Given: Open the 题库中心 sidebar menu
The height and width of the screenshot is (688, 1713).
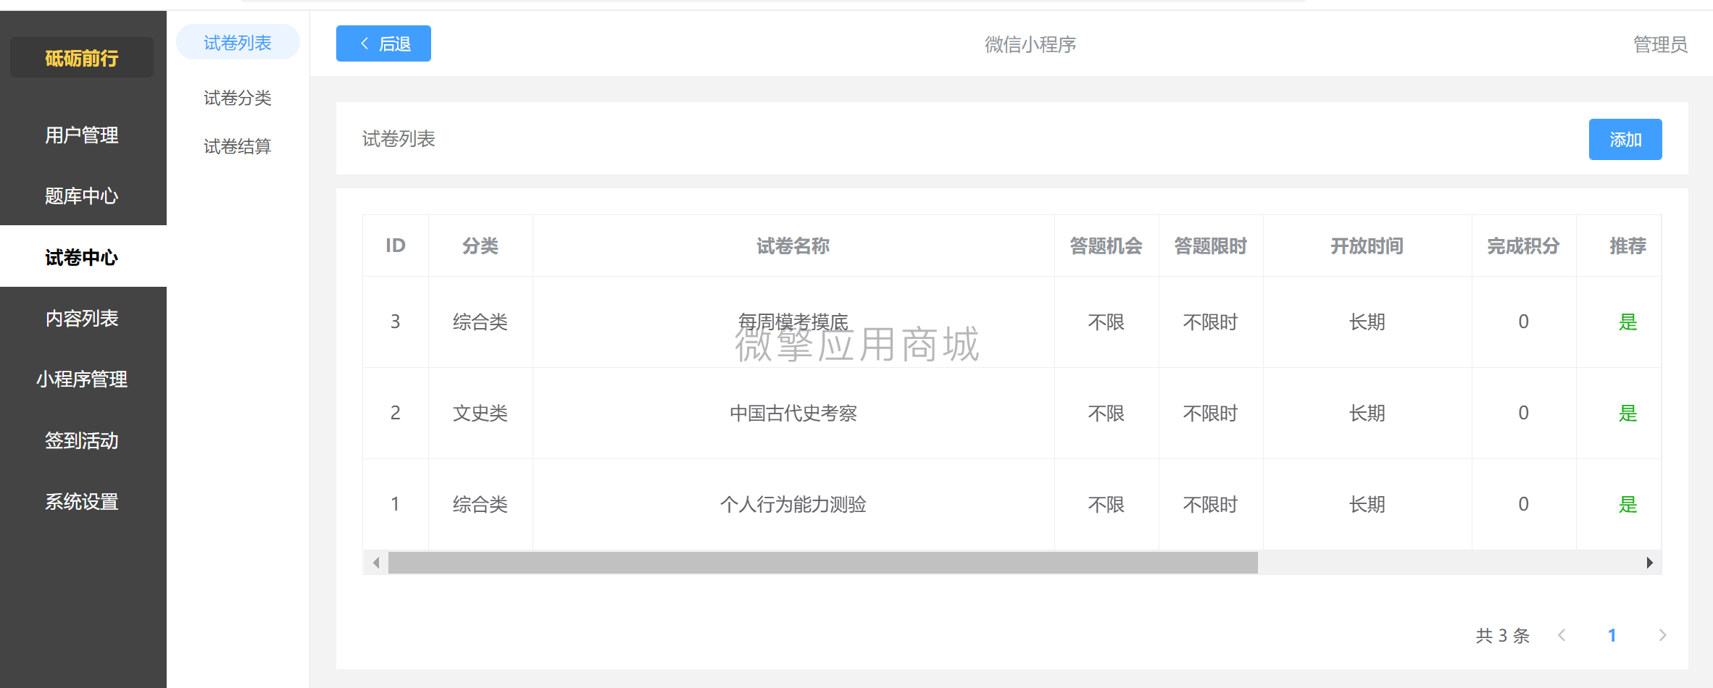Looking at the screenshot, I should click(x=82, y=196).
